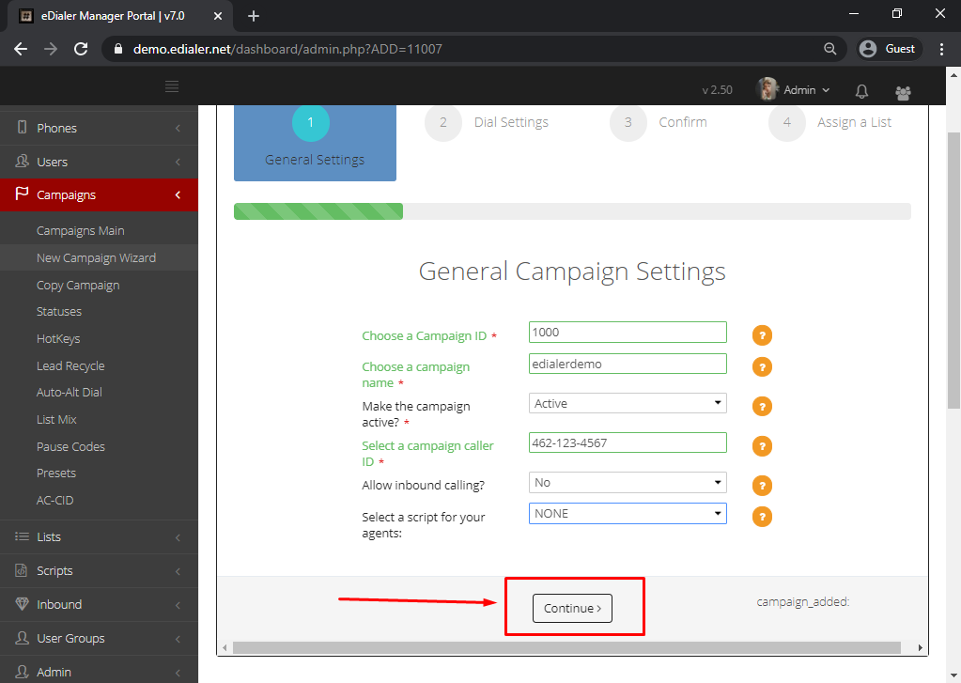Open notifications bell icon
This screenshot has width=961, height=683.
click(x=861, y=91)
